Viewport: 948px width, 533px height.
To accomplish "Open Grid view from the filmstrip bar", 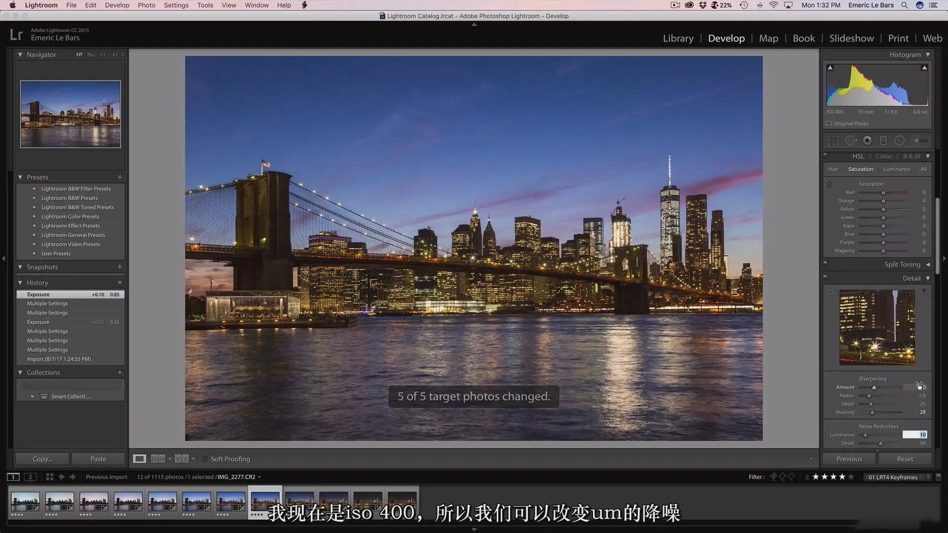I will 49,477.
